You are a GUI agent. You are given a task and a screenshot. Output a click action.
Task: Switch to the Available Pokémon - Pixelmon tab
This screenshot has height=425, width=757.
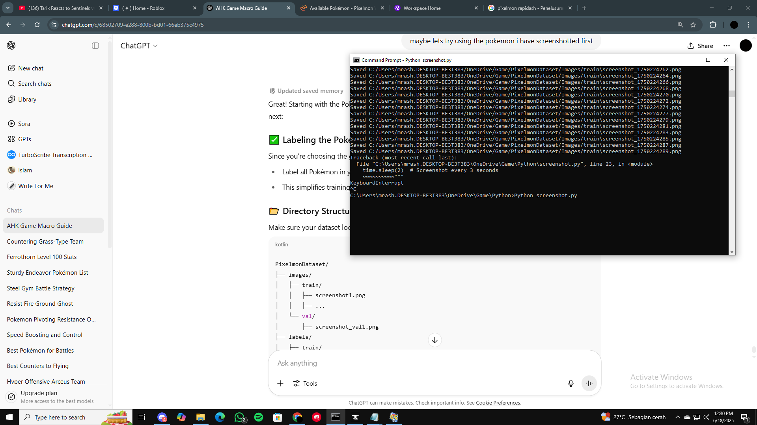coord(341,8)
